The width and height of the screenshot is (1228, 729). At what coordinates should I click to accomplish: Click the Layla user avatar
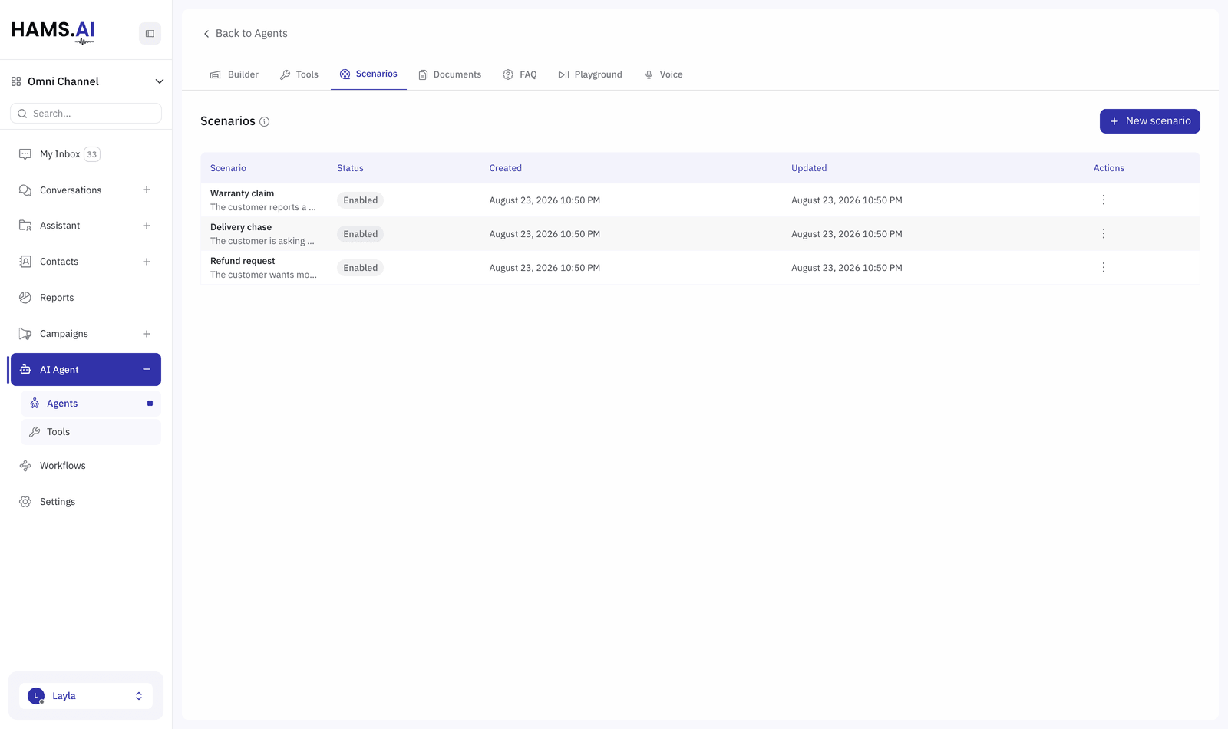point(36,696)
